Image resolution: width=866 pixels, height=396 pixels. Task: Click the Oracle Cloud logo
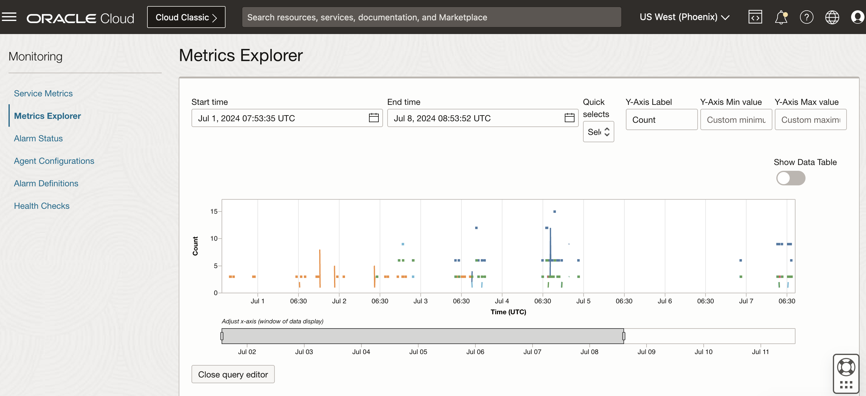(x=80, y=18)
